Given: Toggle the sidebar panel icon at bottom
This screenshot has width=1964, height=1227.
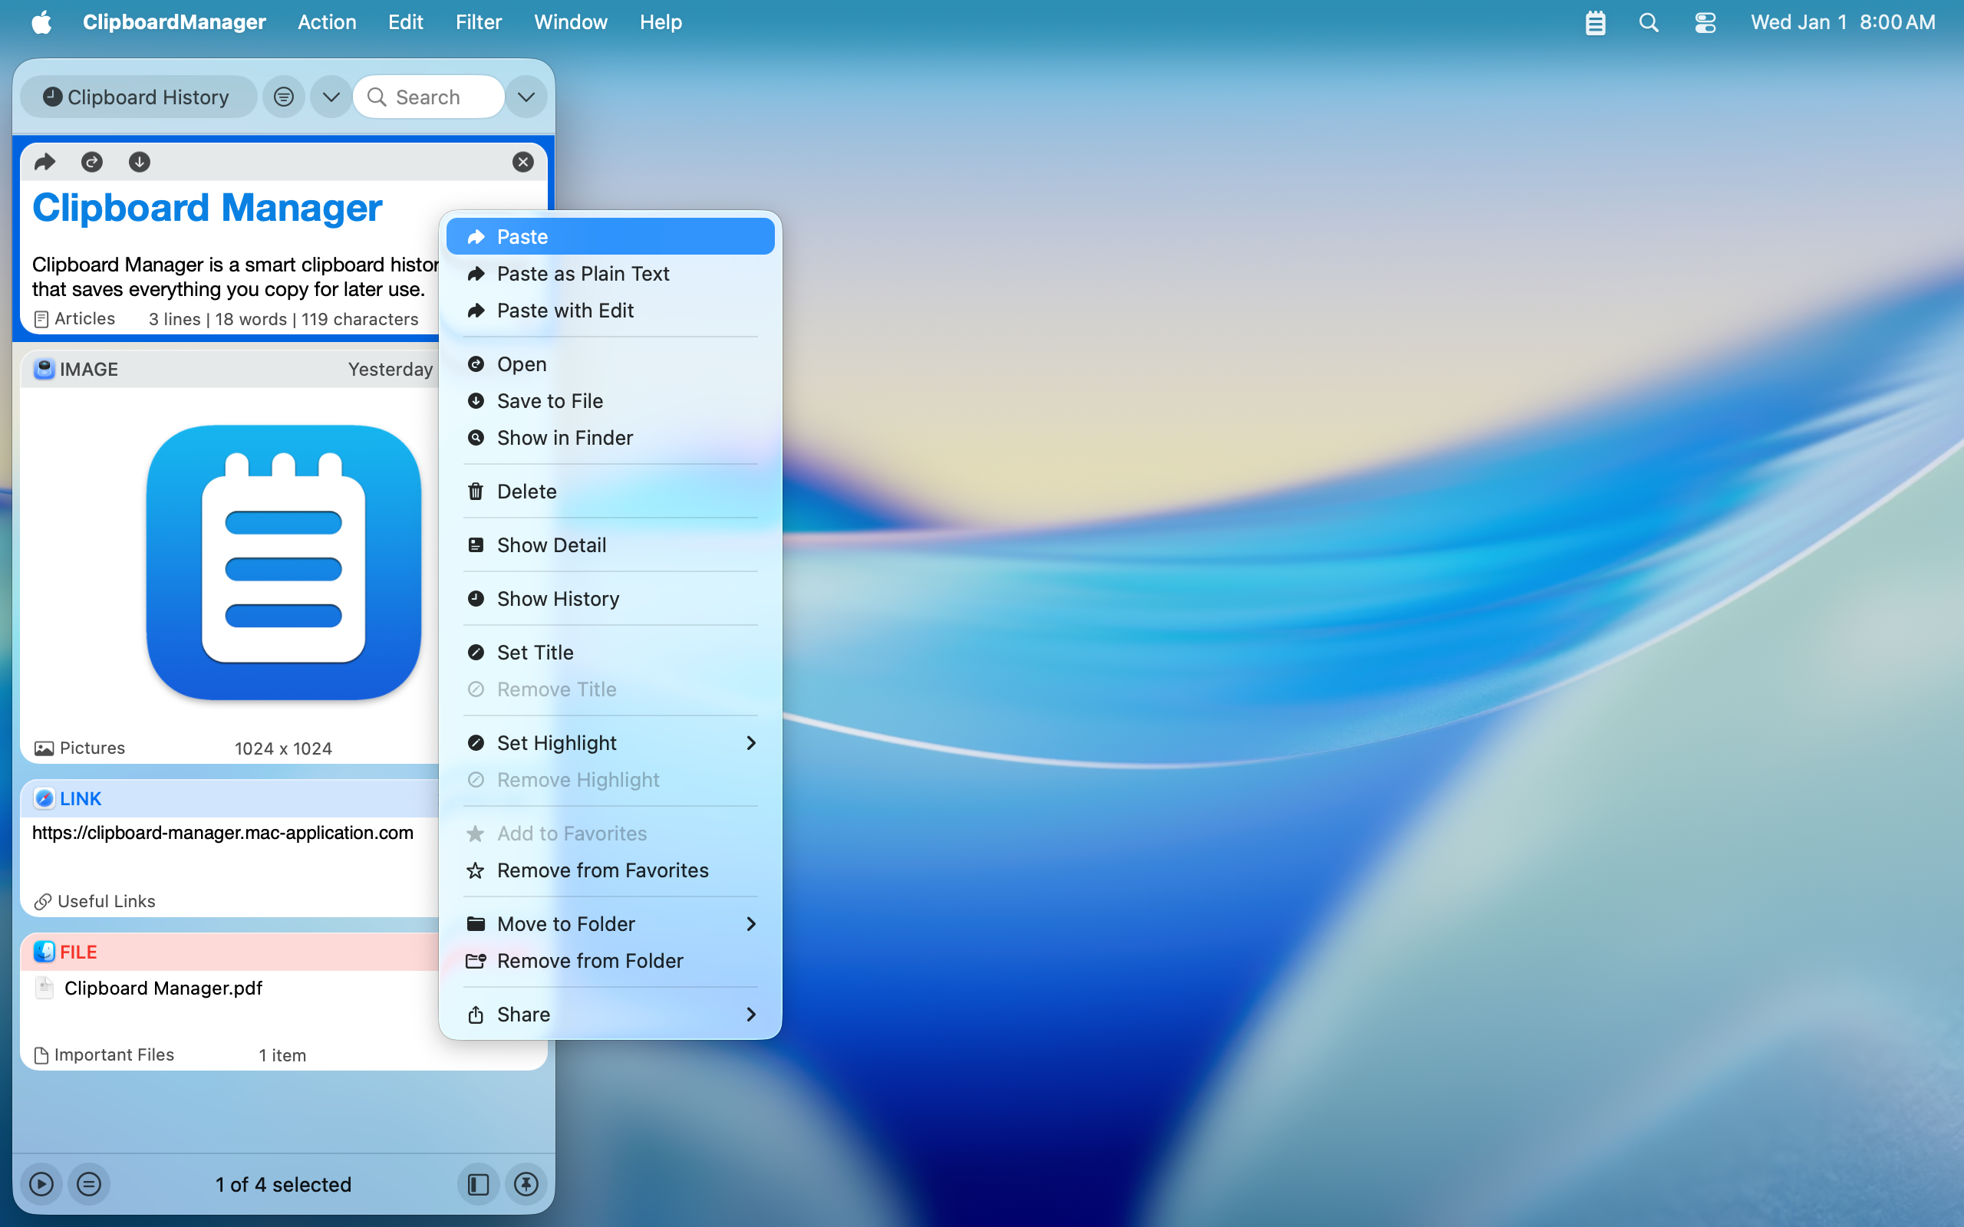Looking at the screenshot, I should pyautogui.click(x=478, y=1184).
